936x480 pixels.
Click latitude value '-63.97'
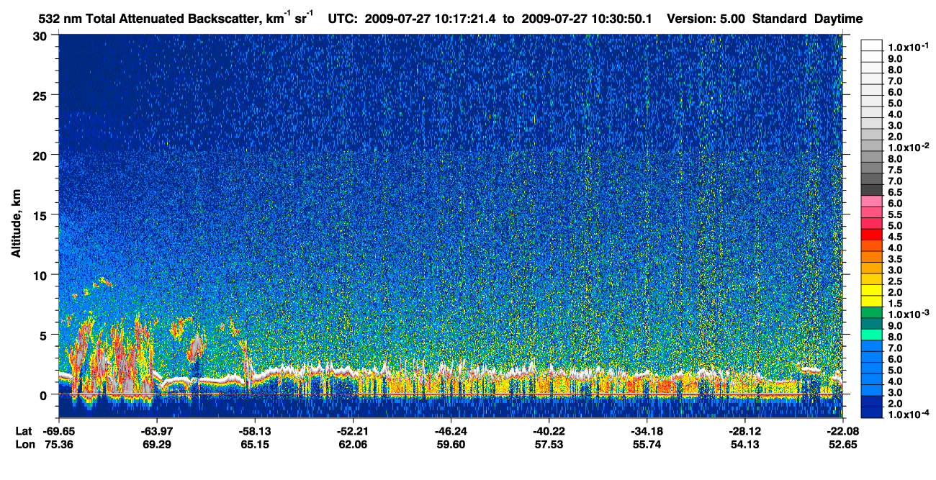pos(156,432)
